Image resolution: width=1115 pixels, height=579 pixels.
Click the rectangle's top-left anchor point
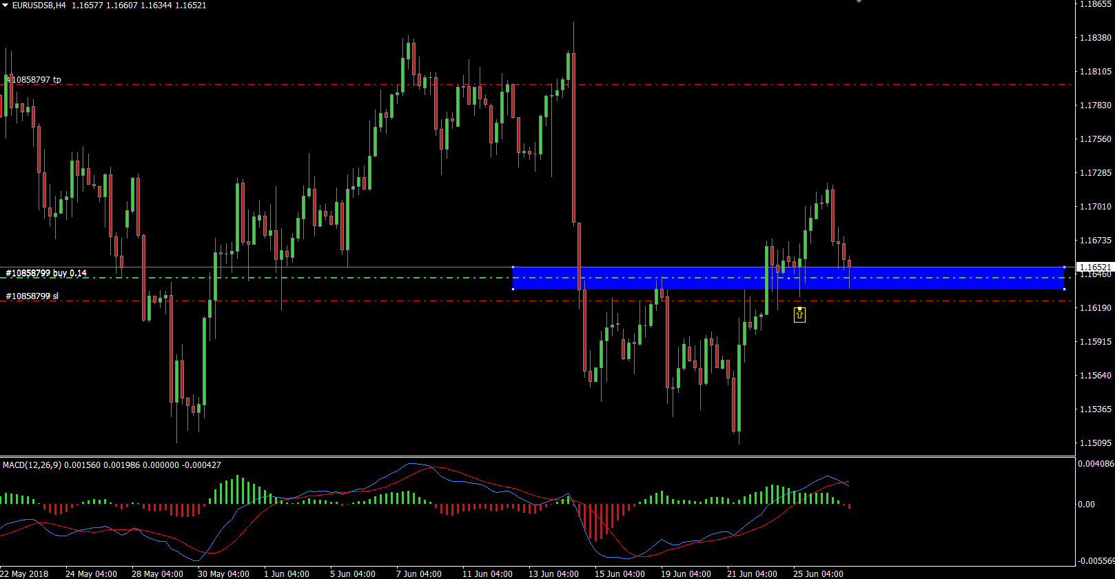(513, 267)
